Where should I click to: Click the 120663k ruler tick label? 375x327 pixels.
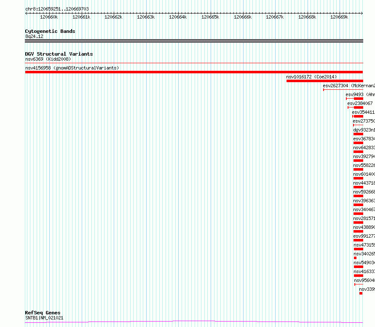click(x=146, y=17)
